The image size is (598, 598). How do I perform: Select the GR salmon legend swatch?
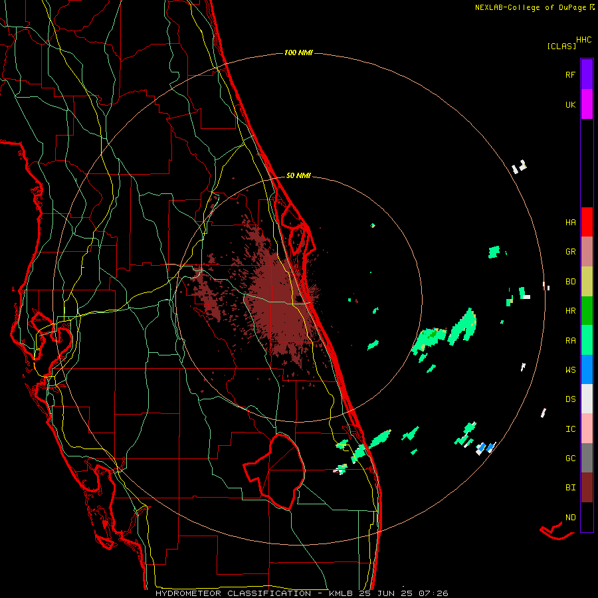click(x=587, y=252)
